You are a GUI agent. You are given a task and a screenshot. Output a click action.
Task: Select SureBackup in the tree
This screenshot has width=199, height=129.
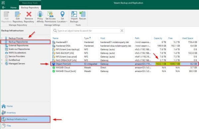tap(14, 60)
